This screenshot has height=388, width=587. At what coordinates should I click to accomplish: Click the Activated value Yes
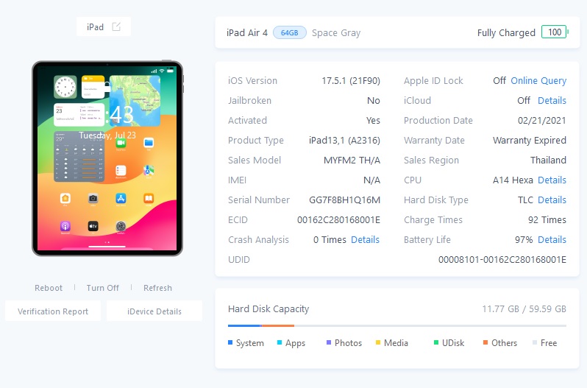click(373, 120)
